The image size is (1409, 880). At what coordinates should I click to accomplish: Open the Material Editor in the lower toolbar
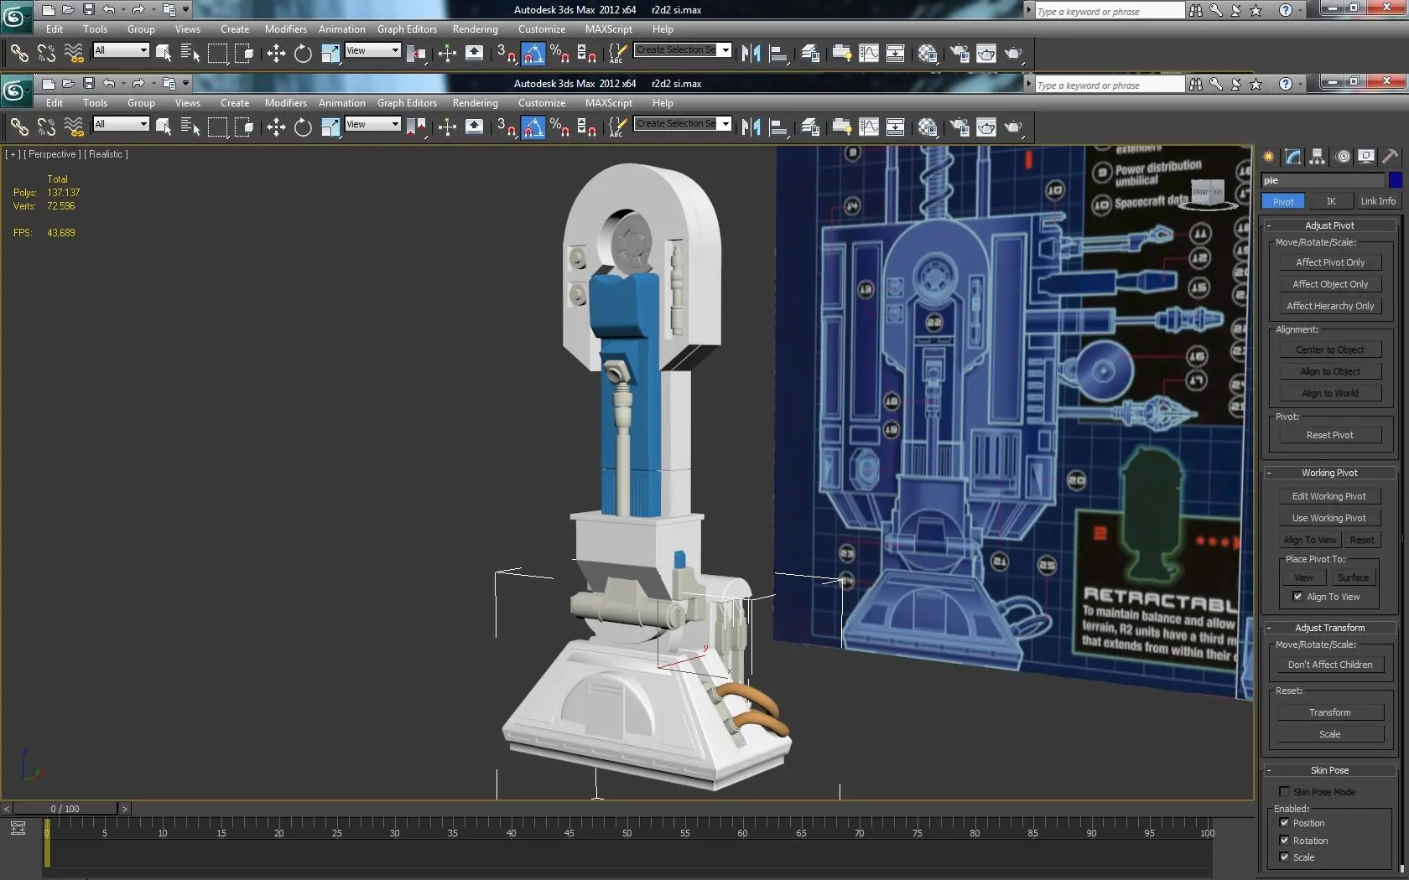coord(928,127)
